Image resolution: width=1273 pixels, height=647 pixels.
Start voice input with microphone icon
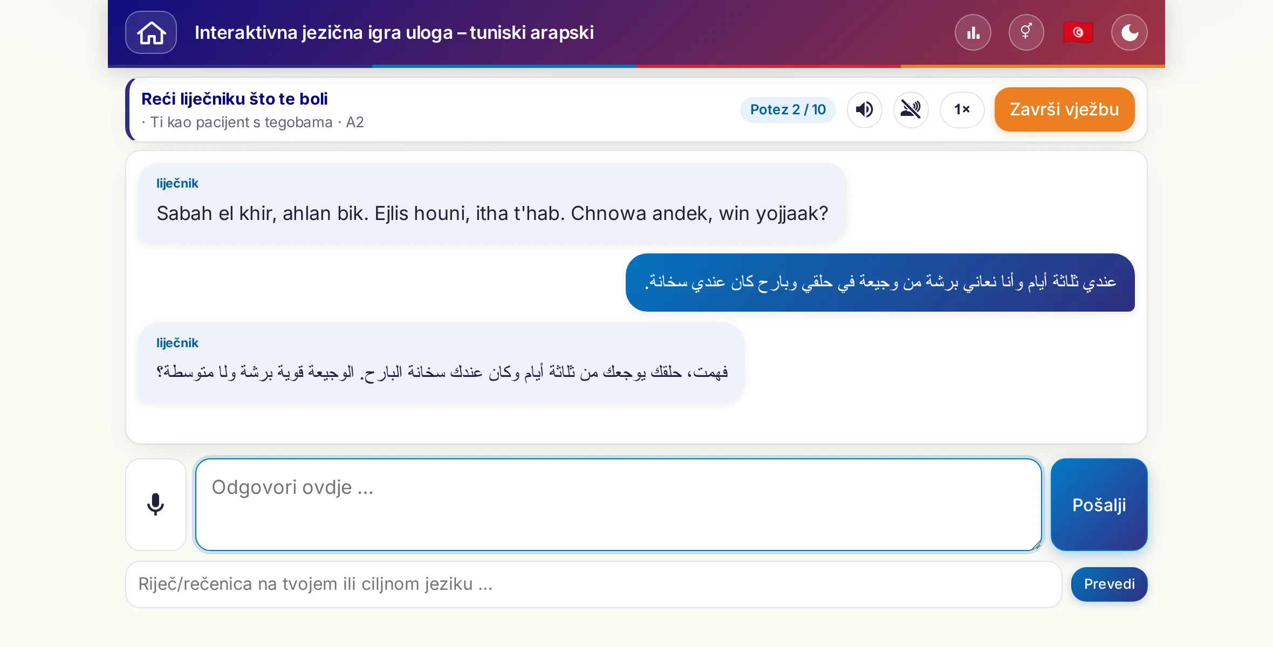[x=156, y=505]
